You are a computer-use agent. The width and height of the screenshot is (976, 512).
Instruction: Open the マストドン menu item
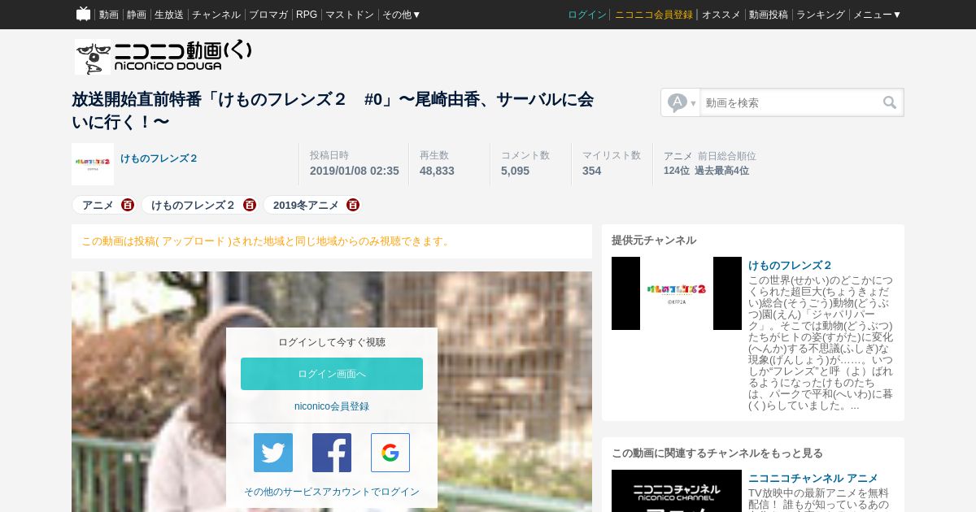tap(350, 15)
